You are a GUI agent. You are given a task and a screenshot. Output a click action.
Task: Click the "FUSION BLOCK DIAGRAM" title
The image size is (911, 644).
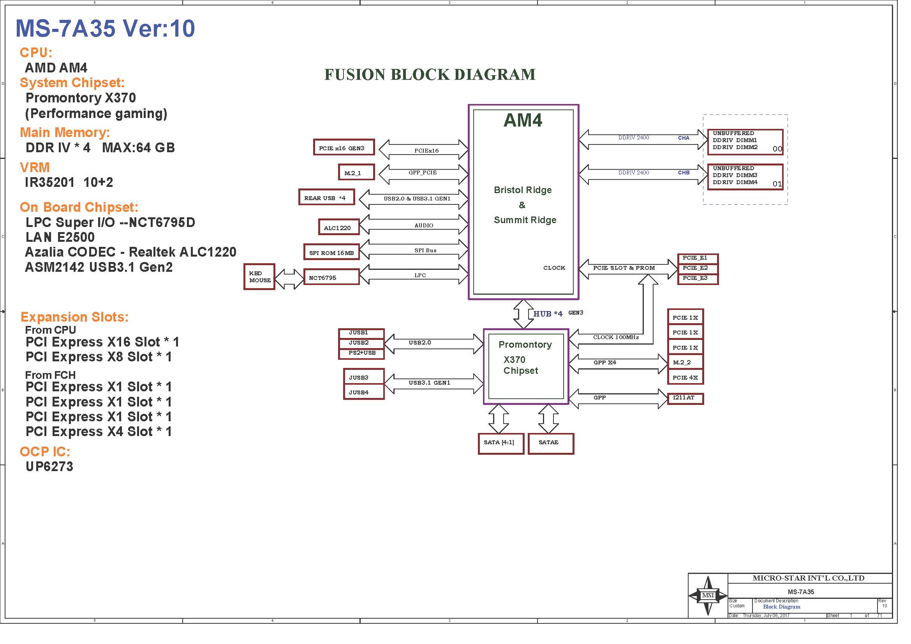430,74
